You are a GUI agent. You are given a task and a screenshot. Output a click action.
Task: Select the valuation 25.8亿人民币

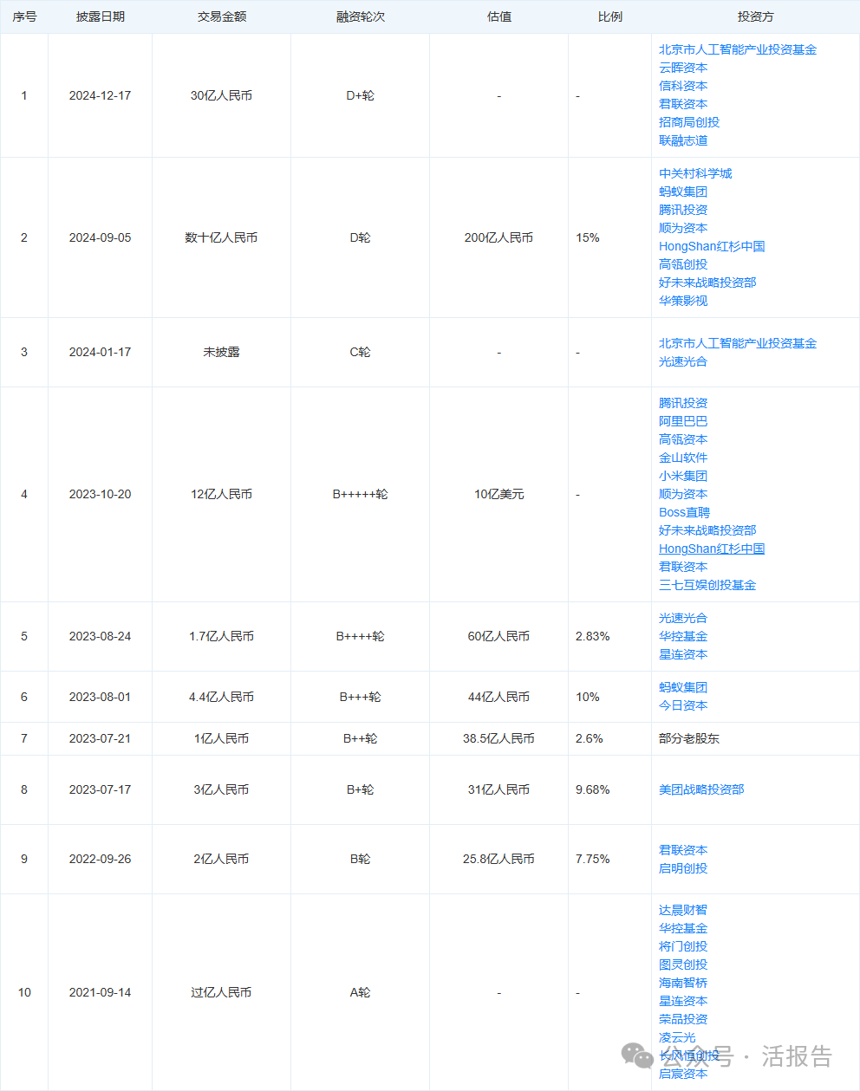pos(499,859)
